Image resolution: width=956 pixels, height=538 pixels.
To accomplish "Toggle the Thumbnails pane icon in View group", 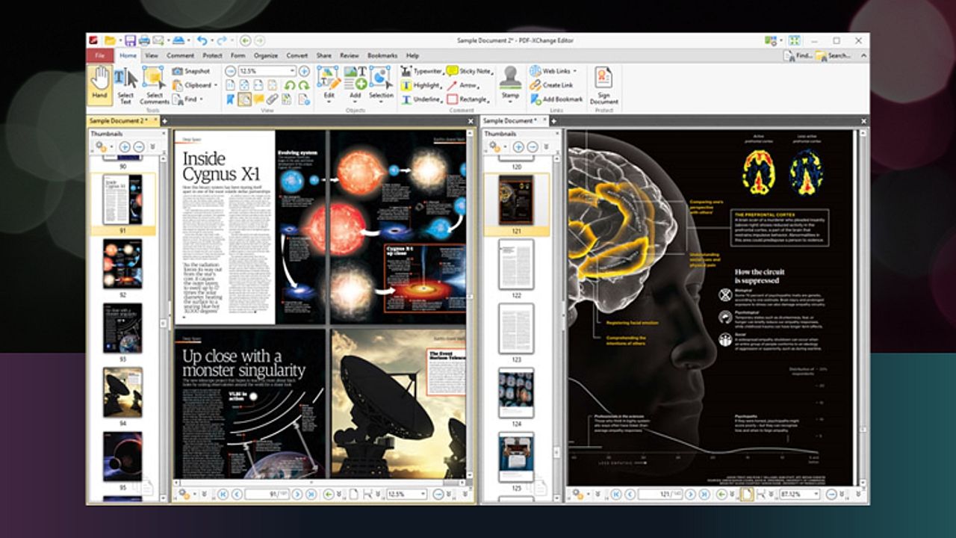I will [244, 99].
